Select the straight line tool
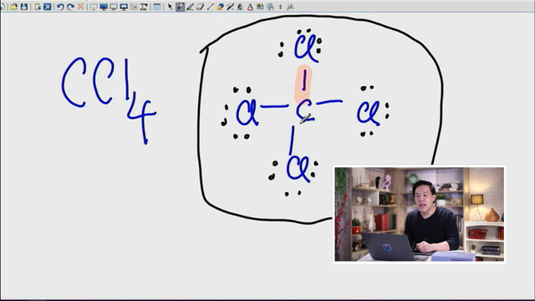This screenshot has height=301, width=535. pyautogui.click(x=210, y=7)
